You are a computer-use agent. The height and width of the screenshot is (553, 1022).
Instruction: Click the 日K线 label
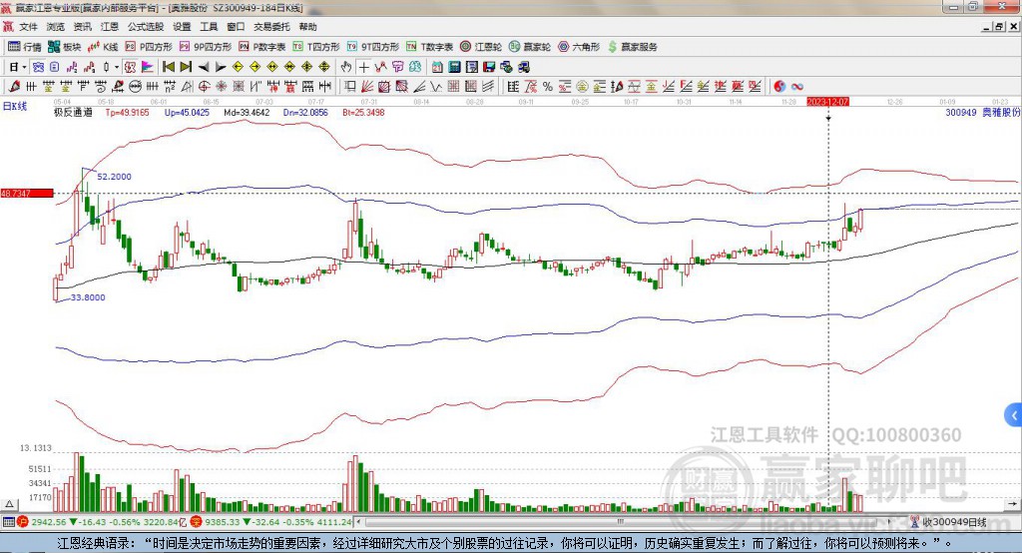click(14, 106)
